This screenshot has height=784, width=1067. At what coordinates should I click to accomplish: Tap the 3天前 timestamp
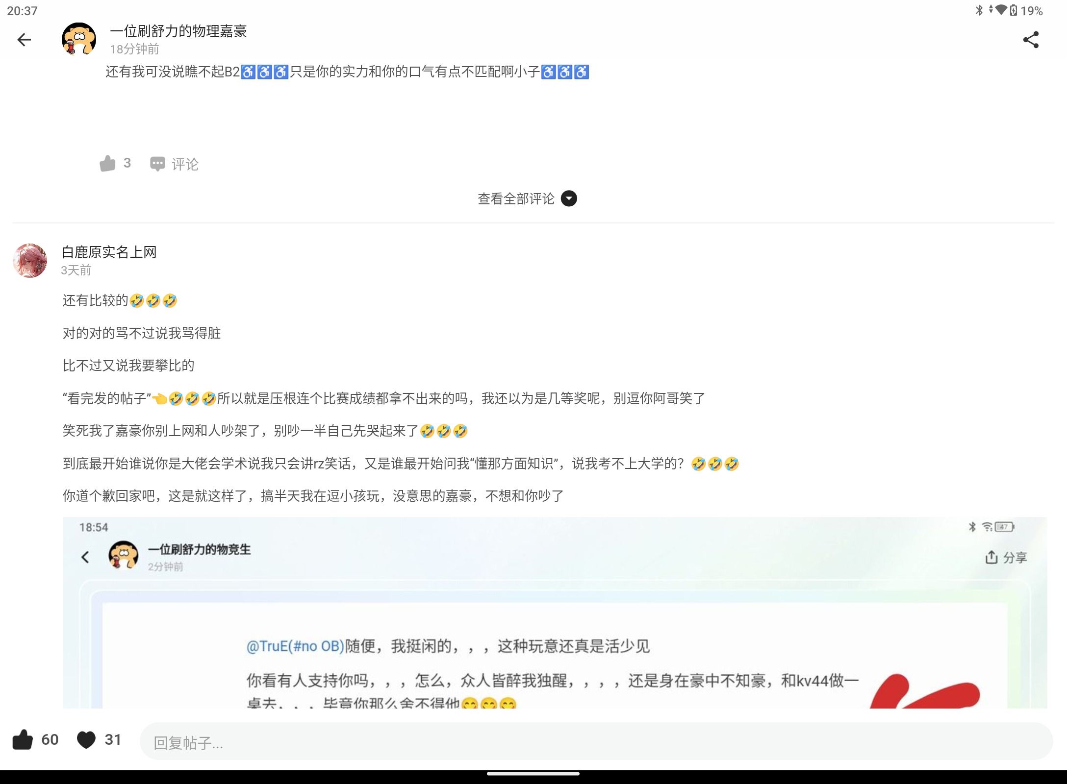76,270
